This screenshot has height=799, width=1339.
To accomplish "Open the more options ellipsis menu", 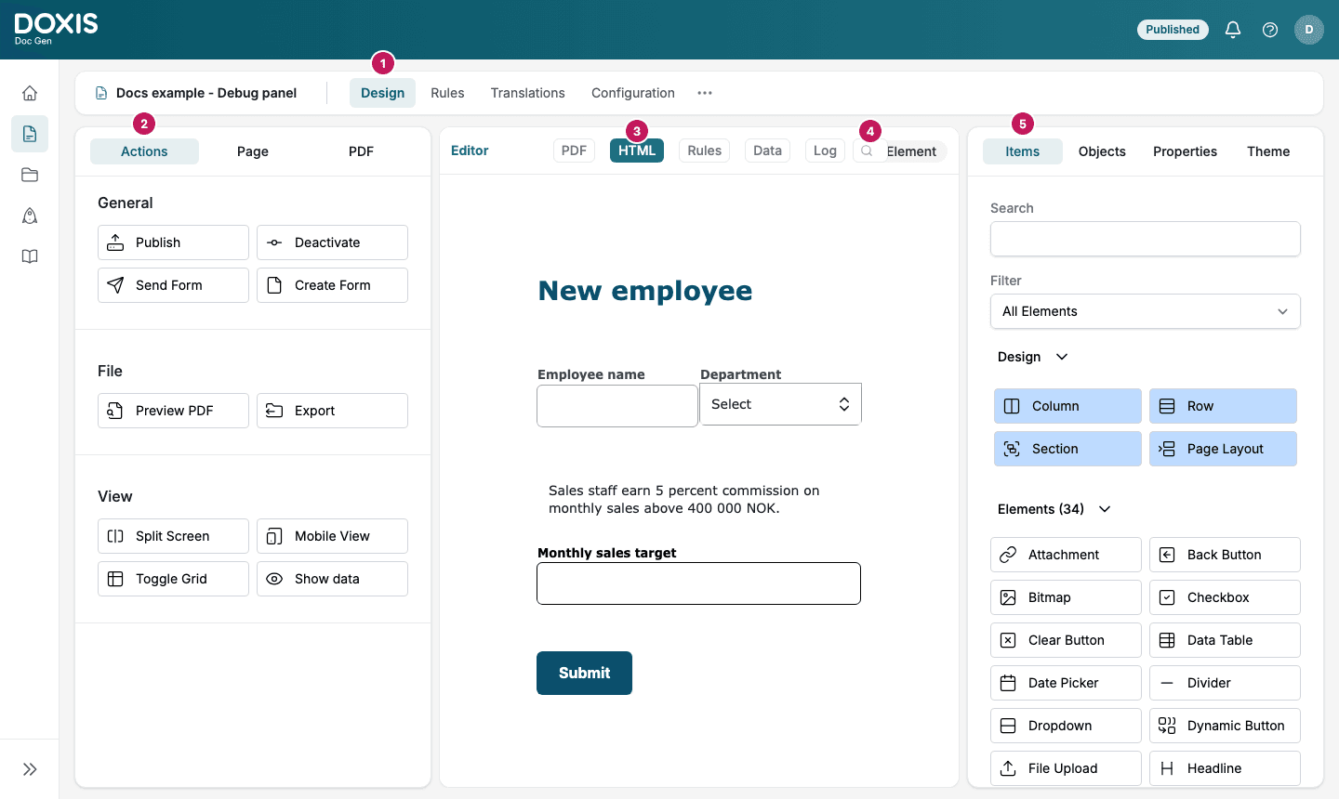I will (705, 93).
